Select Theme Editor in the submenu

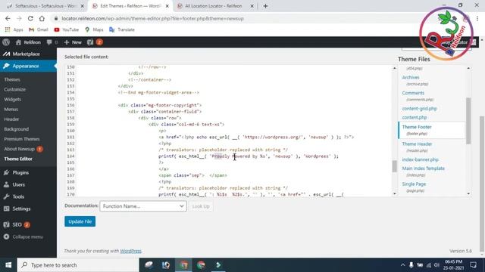(18, 159)
